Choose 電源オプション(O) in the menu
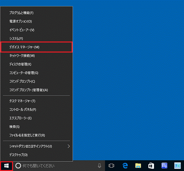 pyautogui.click(x=36, y=21)
